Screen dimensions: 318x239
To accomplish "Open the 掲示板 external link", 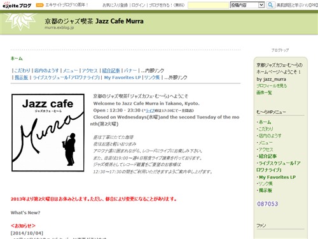I will [x=21, y=78].
